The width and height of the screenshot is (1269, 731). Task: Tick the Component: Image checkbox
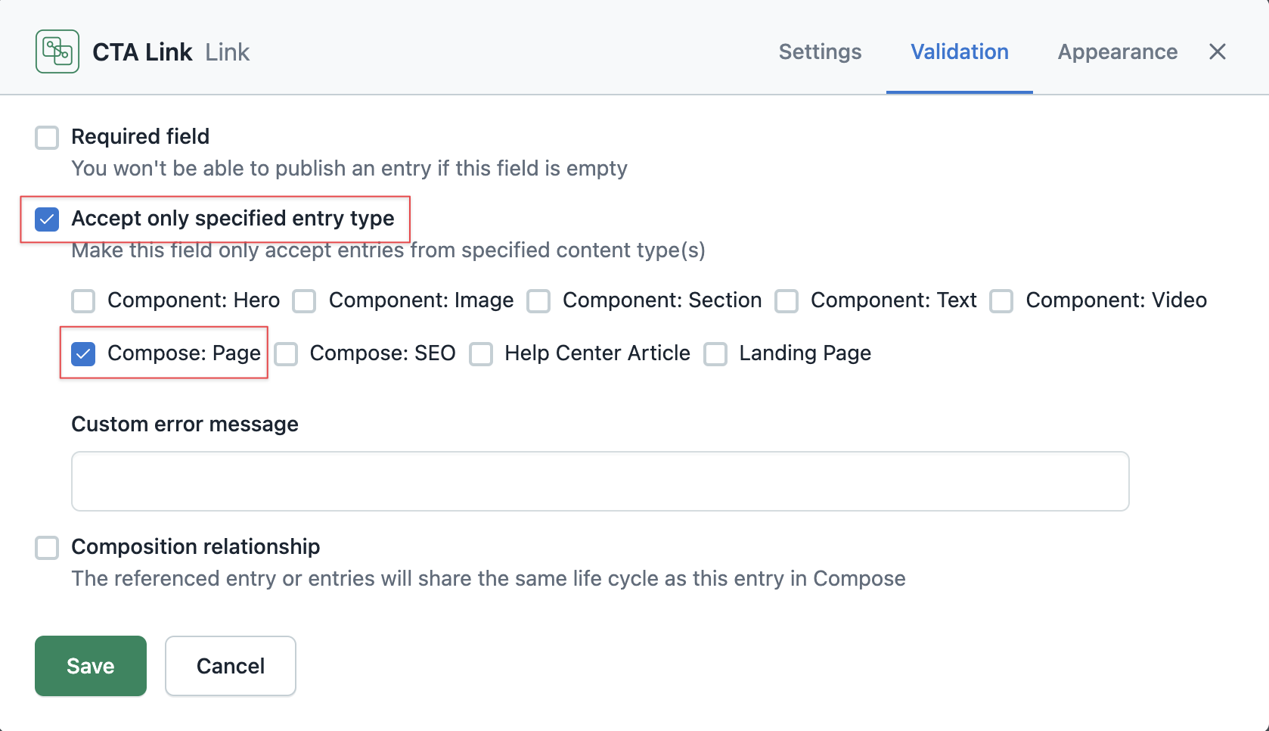pos(304,301)
